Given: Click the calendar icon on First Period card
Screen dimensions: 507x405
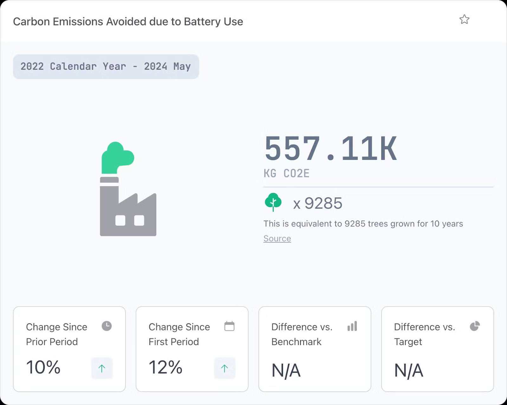Looking at the screenshot, I should point(229,326).
